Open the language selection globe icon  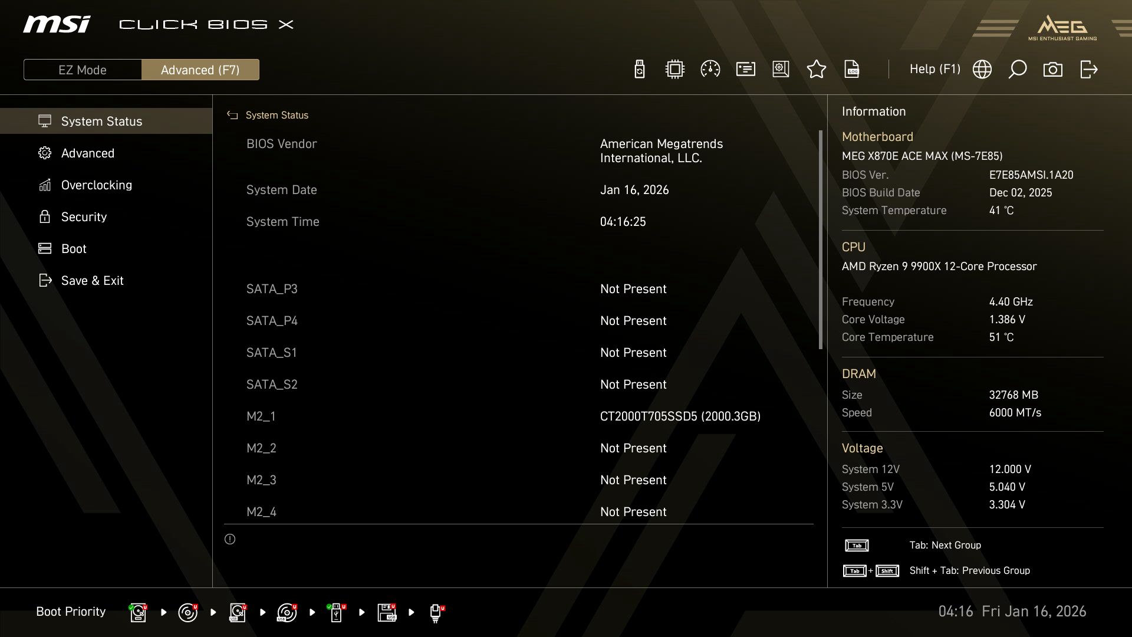pyautogui.click(x=982, y=69)
